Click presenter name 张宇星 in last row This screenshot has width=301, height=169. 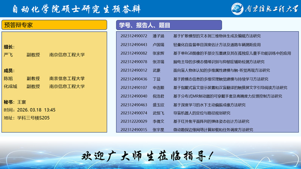pos(158,130)
